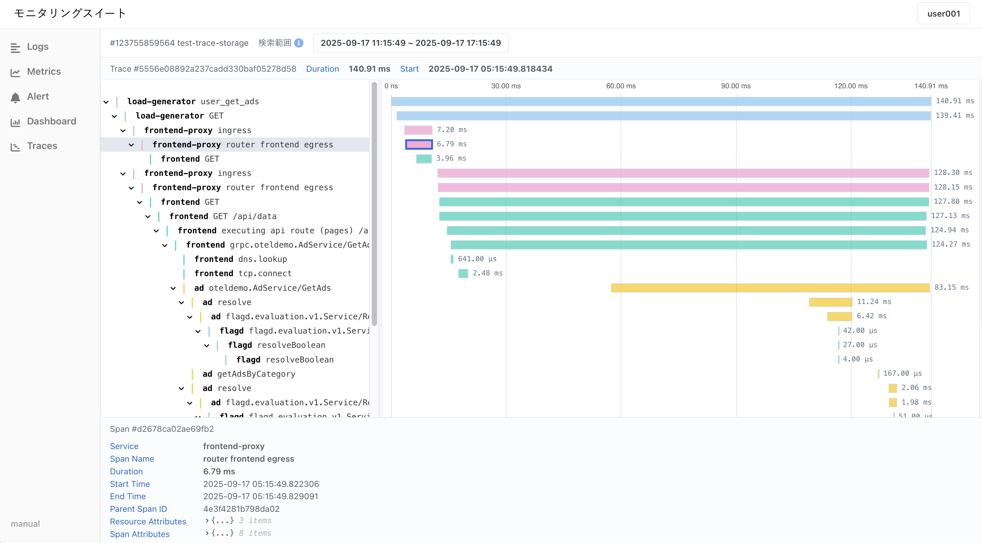
Task: Collapse the load-generator user_get_ads span
Action: (x=106, y=102)
